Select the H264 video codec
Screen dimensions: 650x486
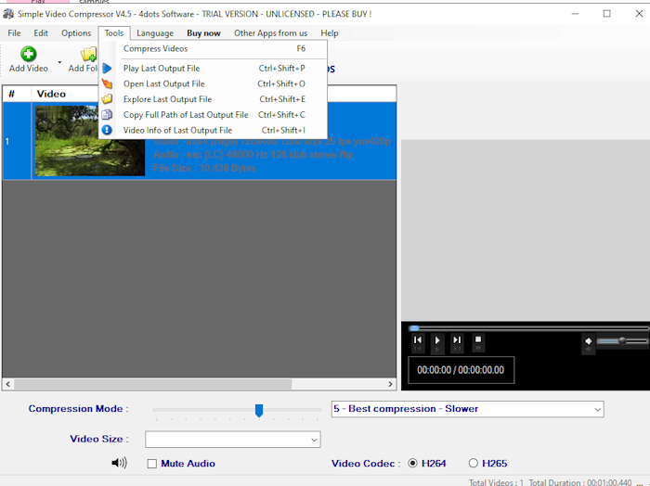[413, 464]
